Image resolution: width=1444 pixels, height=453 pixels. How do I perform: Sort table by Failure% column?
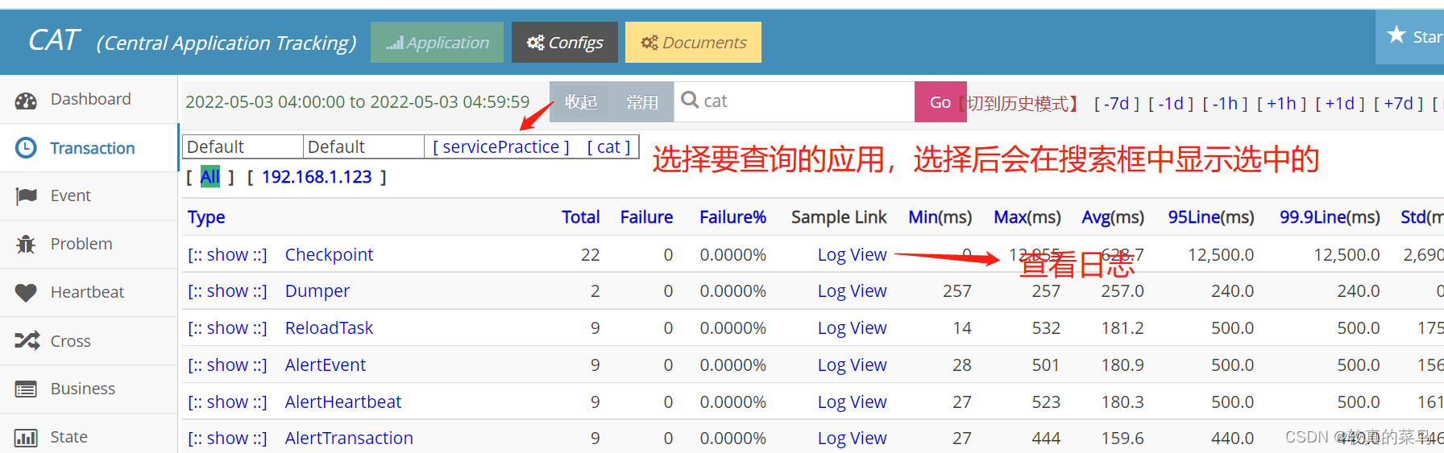point(732,217)
